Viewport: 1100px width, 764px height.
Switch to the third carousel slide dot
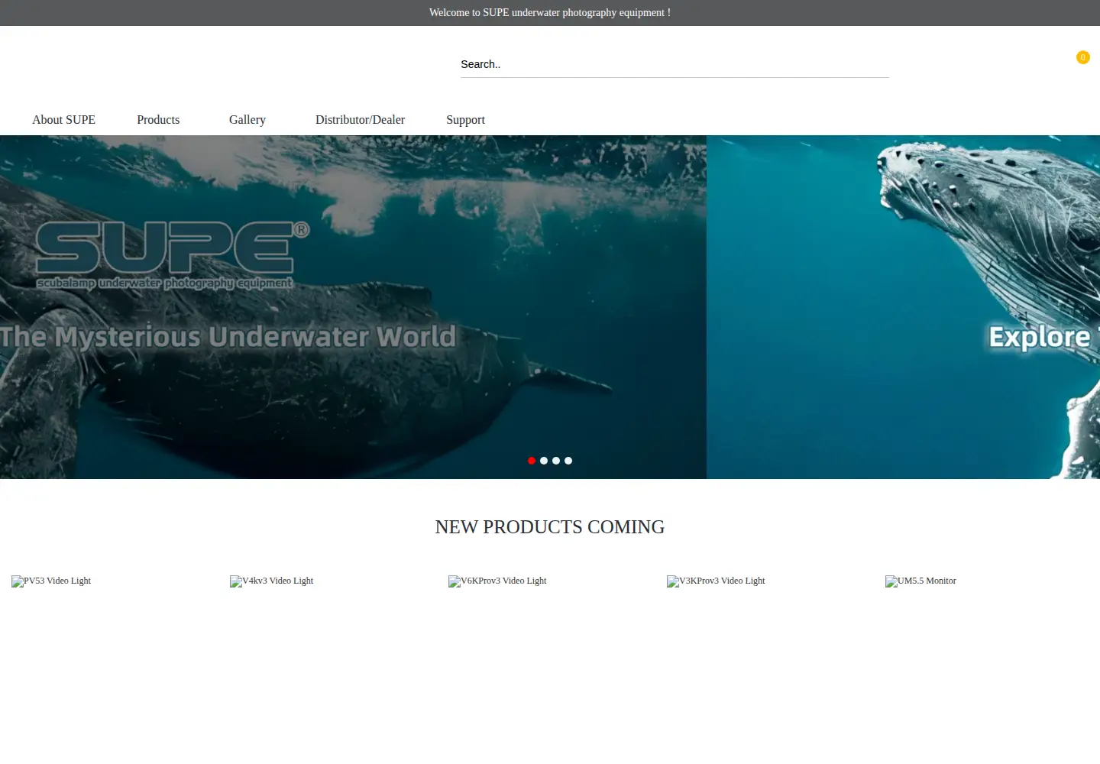556,461
